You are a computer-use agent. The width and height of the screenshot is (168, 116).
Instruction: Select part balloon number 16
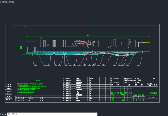click(x=119, y=64)
